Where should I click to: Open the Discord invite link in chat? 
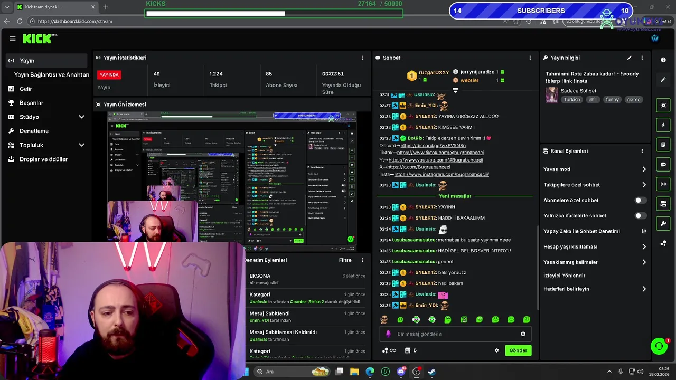click(x=433, y=146)
